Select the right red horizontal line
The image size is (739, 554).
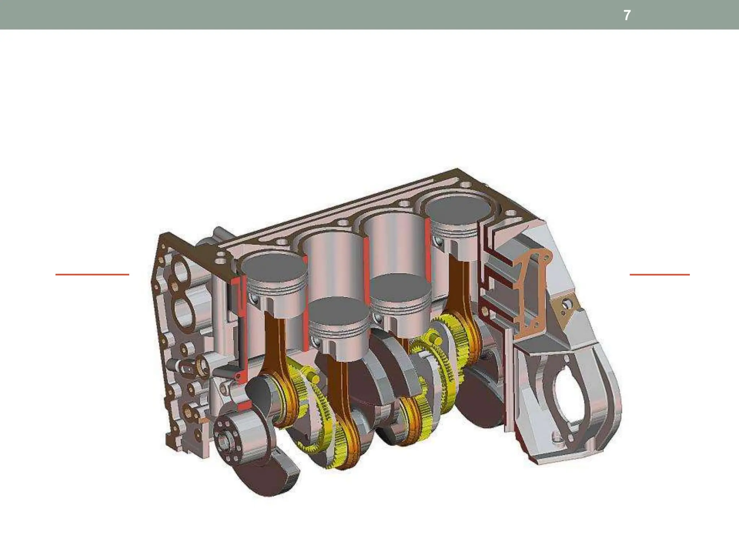point(659,274)
